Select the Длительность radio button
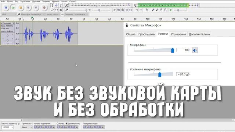 point(67,124)
